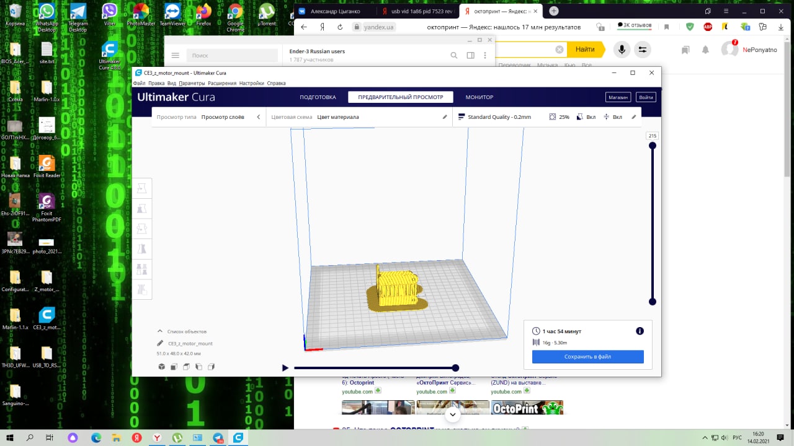
Task: Click the infill 25% icon
Action: point(553,116)
